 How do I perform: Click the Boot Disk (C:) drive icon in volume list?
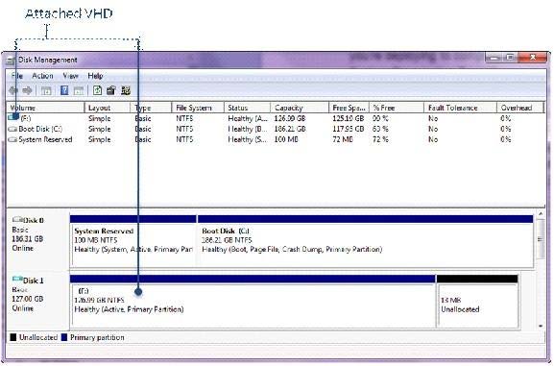[x=12, y=129]
